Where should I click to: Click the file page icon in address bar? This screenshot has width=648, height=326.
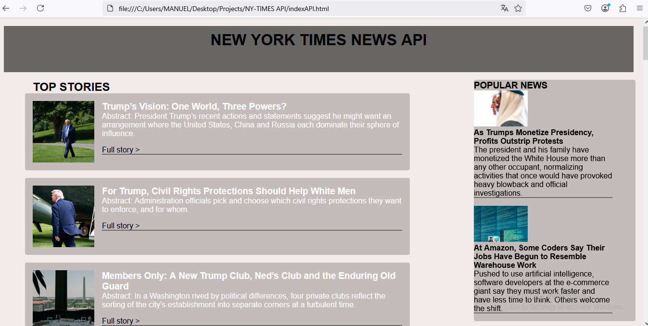(x=110, y=8)
